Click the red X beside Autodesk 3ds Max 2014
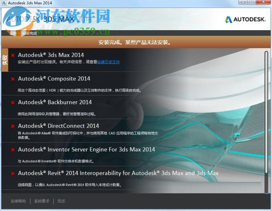This screenshot has height=211, width=272. [x=13, y=55]
